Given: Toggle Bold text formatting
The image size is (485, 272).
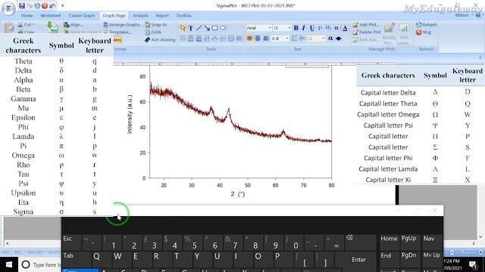Looking at the screenshot, I should (x=296, y=28).
